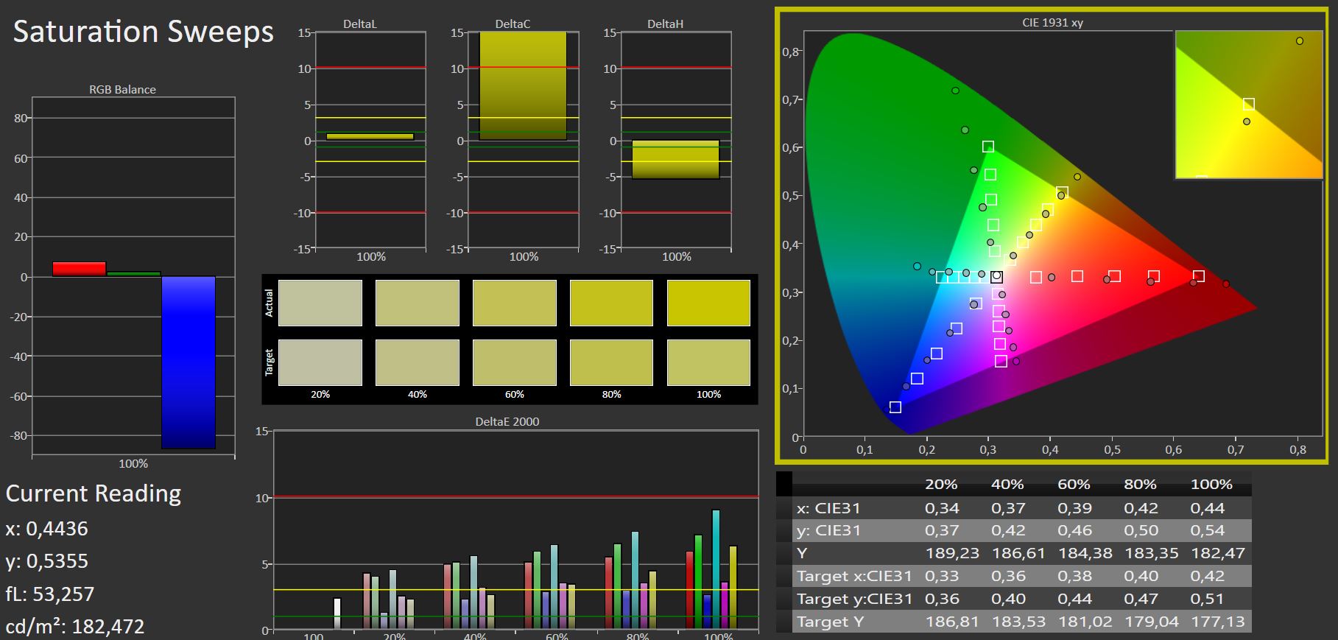Select the white point square in CIE diagram
Image resolution: width=1338 pixels, height=640 pixels.
[x=996, y=277]
